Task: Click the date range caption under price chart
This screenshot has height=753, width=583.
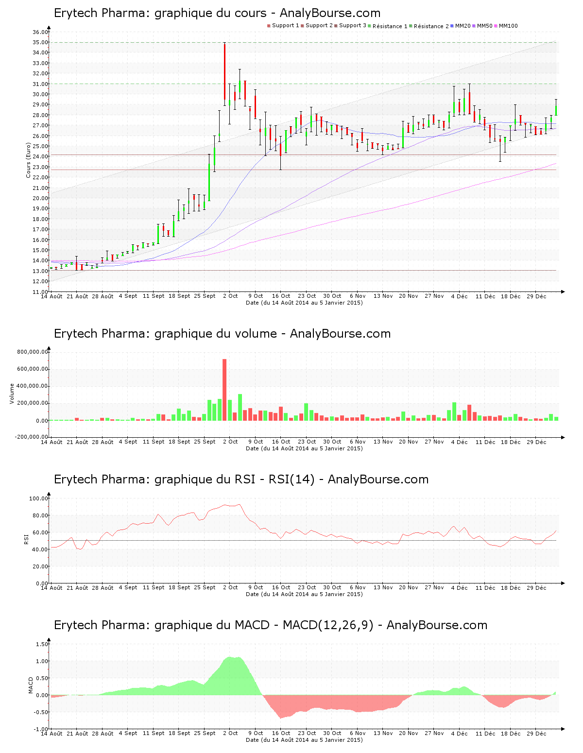Action: 305,303
